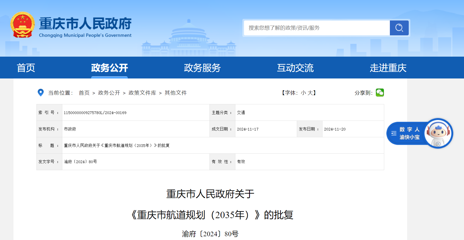Click the national emblem logo

click(23, 25)
